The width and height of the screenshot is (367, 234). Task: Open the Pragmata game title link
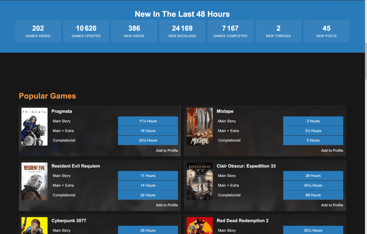point(62,111)
